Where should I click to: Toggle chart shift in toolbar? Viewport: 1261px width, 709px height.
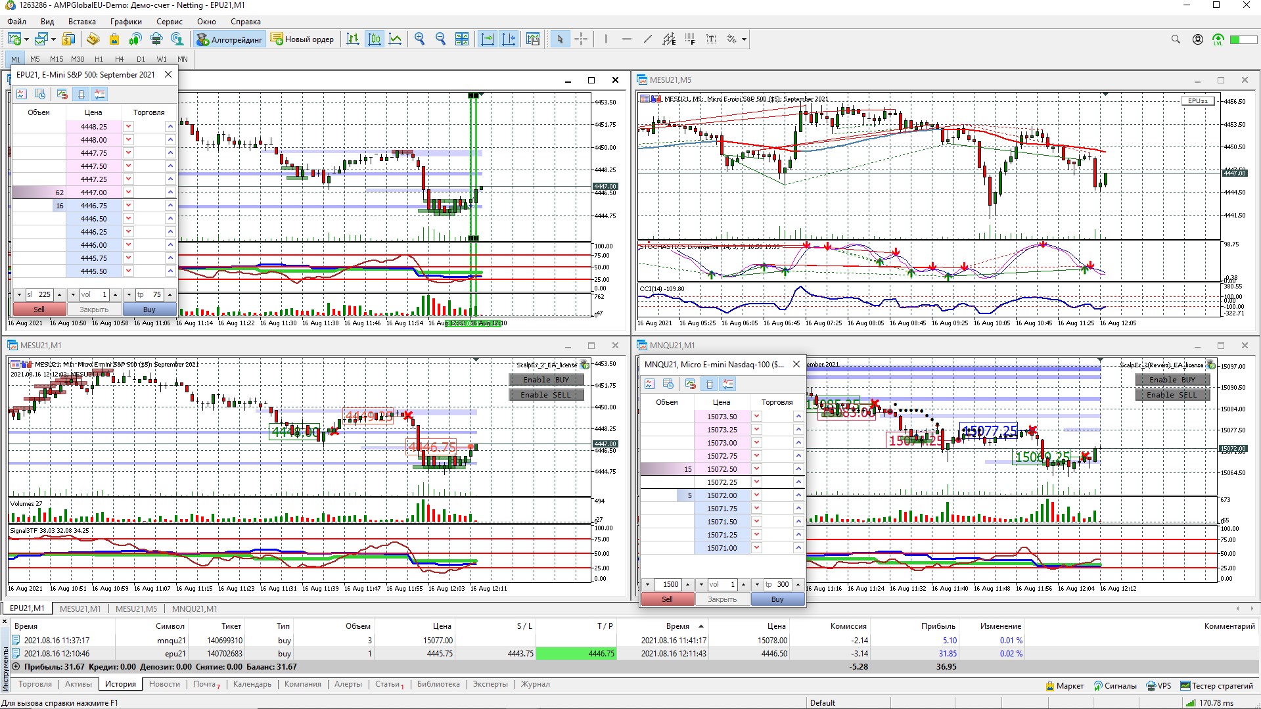click(509, 39)
